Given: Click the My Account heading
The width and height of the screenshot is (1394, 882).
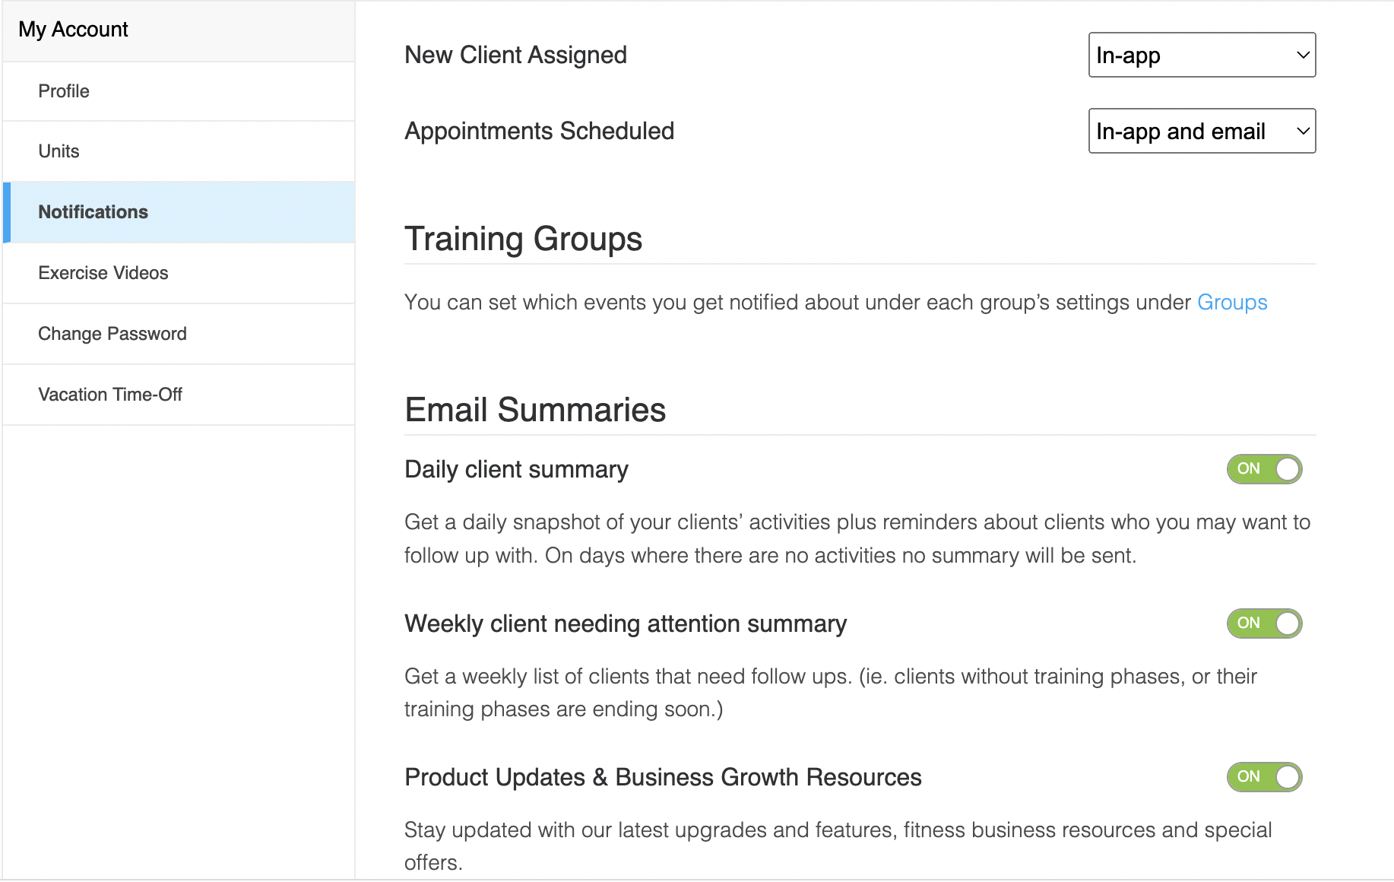Looking at the screenshot, I should pos(73,30).
